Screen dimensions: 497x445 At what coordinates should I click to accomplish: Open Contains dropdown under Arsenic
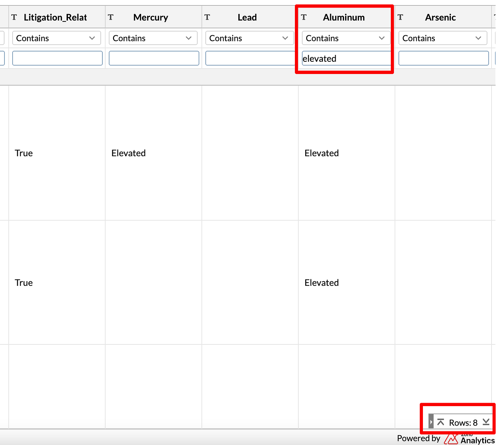[443, 38]
